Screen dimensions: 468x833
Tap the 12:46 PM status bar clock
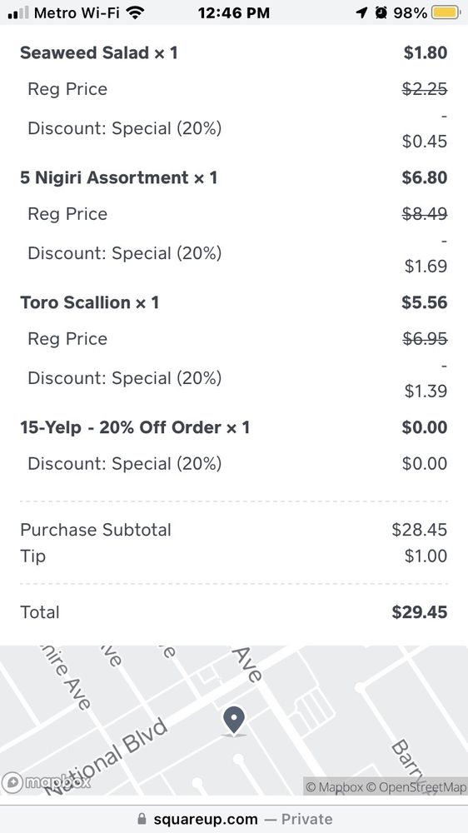coord(234,12)
